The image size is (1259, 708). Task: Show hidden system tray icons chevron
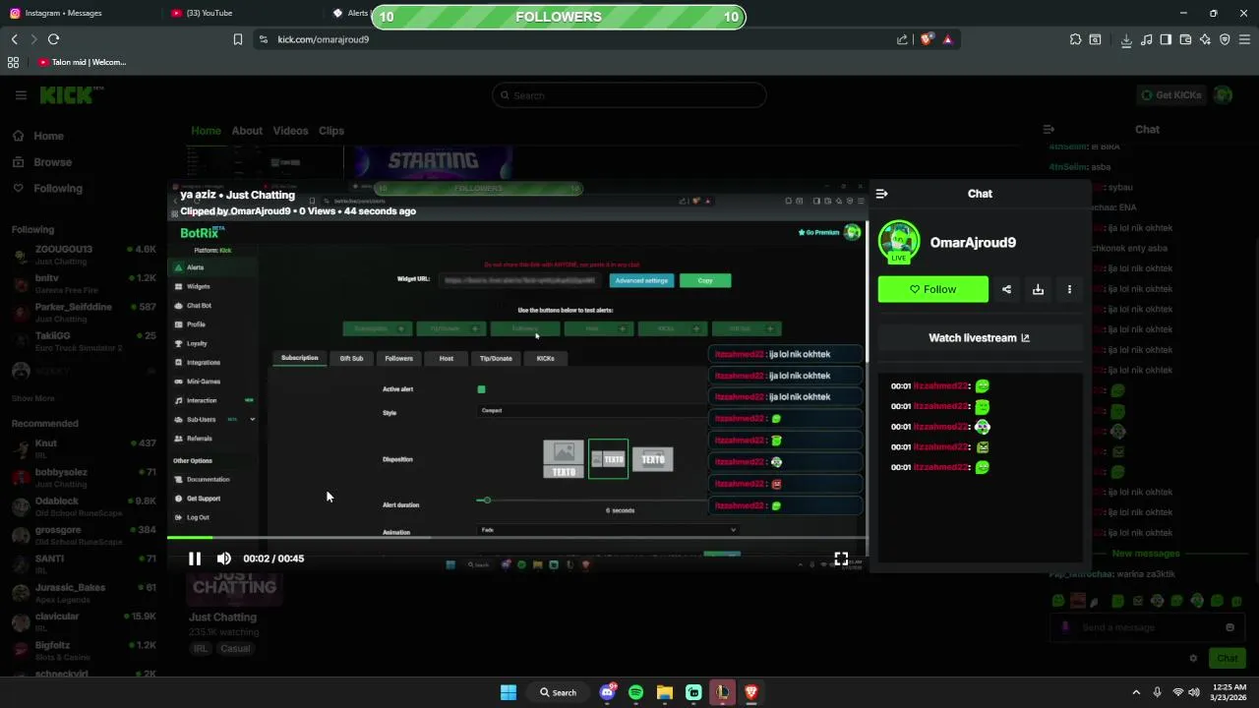coord(1136,692)
